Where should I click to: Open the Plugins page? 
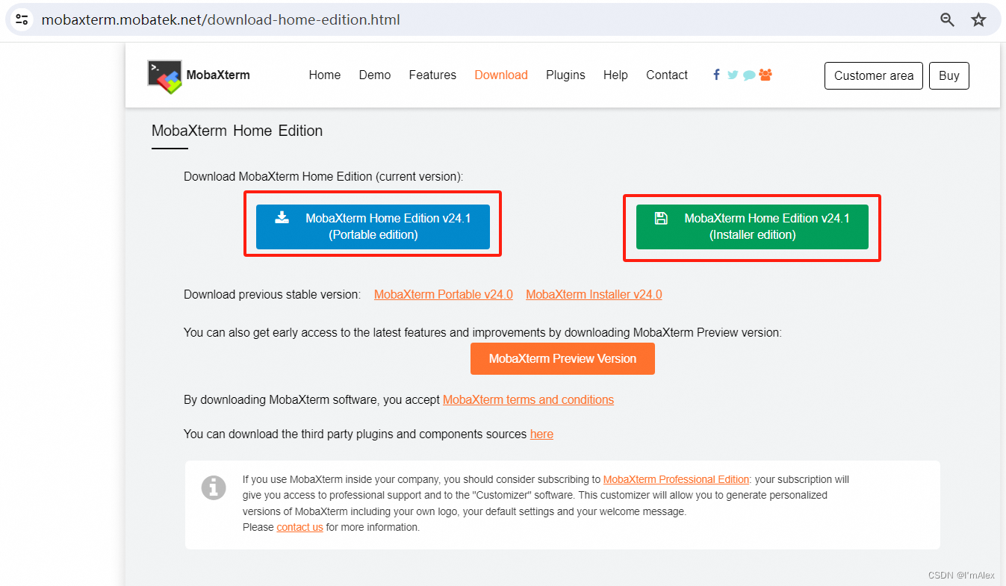click(565, 75)
